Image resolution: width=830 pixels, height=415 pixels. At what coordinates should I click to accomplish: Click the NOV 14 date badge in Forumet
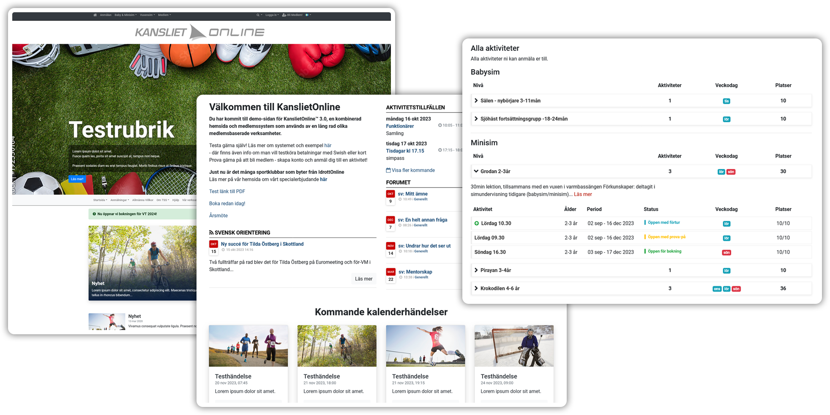390,249
